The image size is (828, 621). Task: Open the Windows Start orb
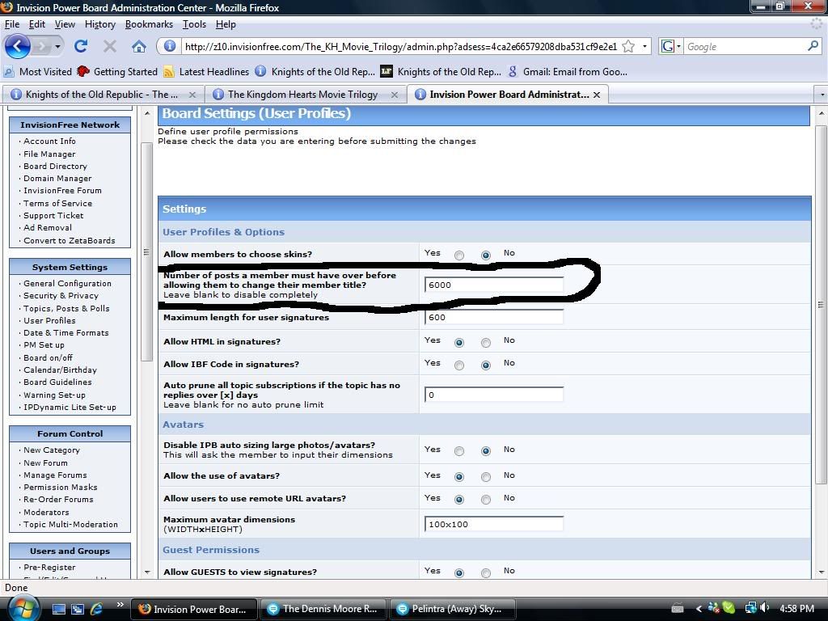pyautogui.click(x=22, y=606)
